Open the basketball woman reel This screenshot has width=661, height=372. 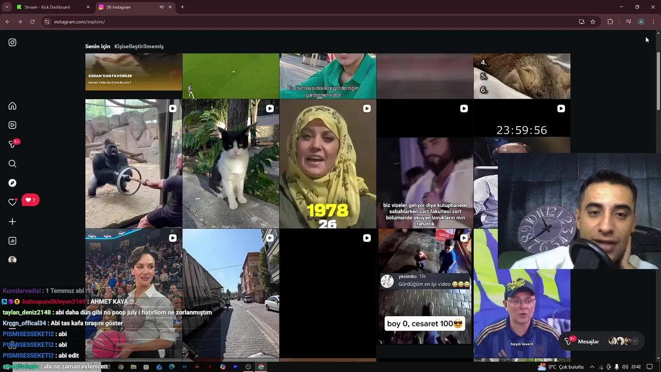pos(133,293)
